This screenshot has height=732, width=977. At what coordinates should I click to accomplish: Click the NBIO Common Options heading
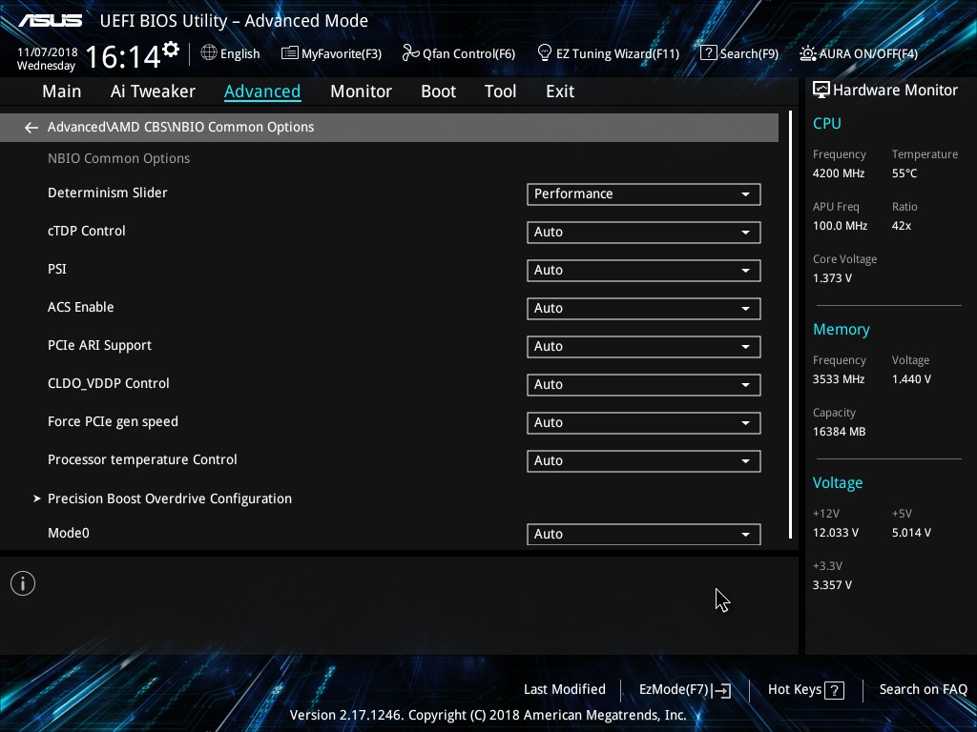coord(119,159)
